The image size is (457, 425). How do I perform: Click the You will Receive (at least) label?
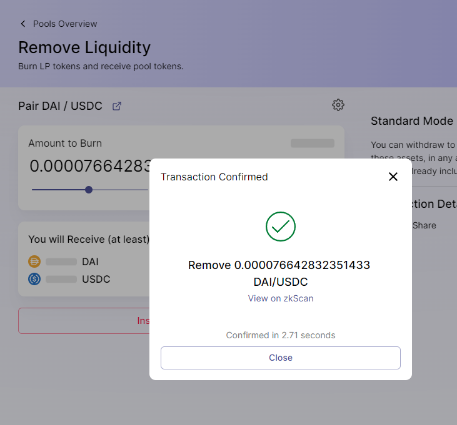click(89, 239)
